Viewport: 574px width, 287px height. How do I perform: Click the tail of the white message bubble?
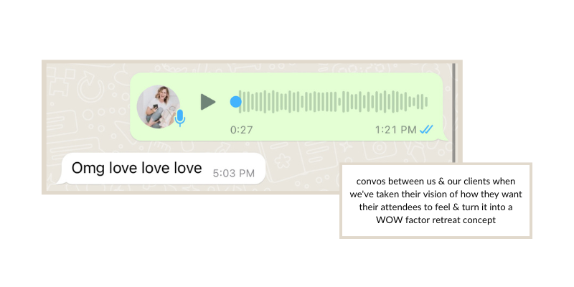pyautogui.click(x=60, y=180)
